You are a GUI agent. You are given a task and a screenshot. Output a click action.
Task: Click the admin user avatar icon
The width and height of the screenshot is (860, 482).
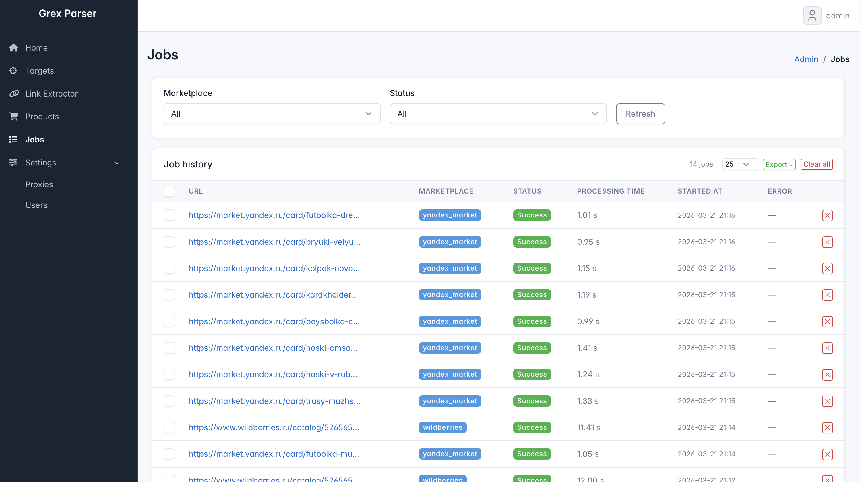coord(812,16)
